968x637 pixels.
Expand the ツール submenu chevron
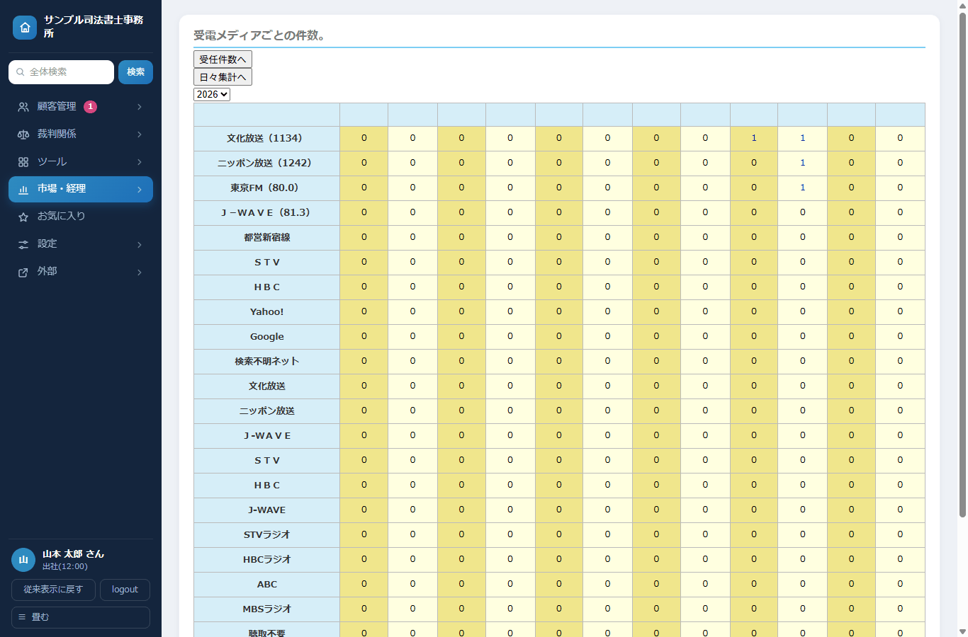(140, 162)
